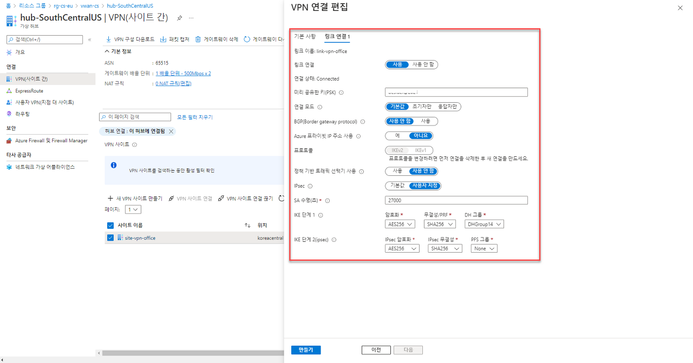Set 연결 모드 to 초기자만

tap(421, 107)
